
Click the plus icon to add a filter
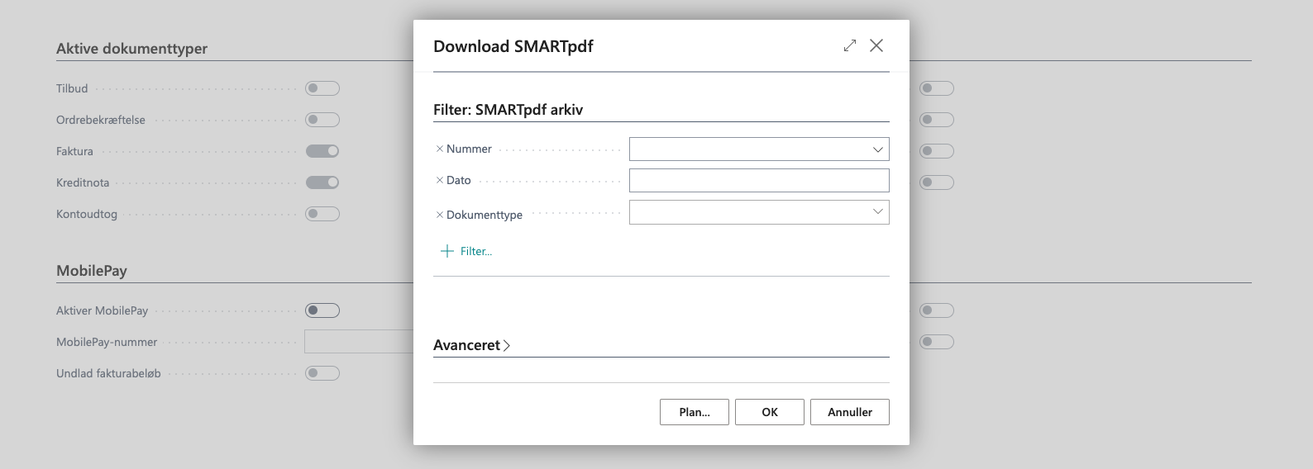[x=447, y=251]
